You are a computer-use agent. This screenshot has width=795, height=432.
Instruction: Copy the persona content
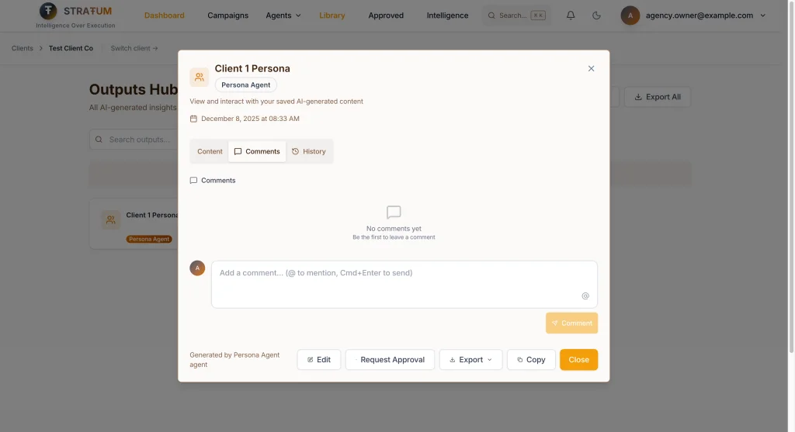pyautogui.click(x=531, y=360)
